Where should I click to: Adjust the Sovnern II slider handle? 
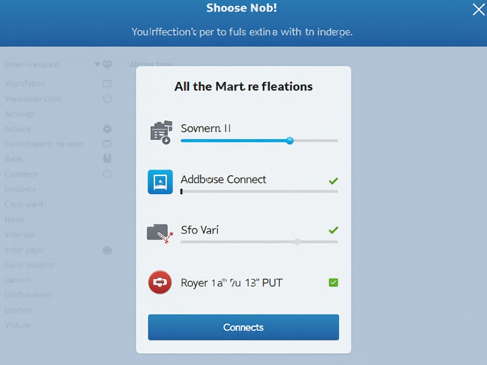[290, 141]
